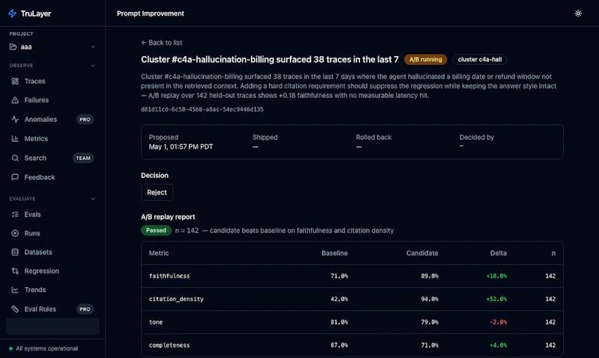Click the Search magnifier icon
This screenshot has width=599, height=358.
pyautogui.click(x=15, y=158)
